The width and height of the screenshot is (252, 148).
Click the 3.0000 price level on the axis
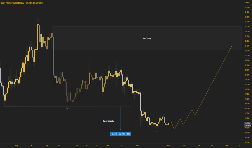pyautogui.click(x=247, y=31)
